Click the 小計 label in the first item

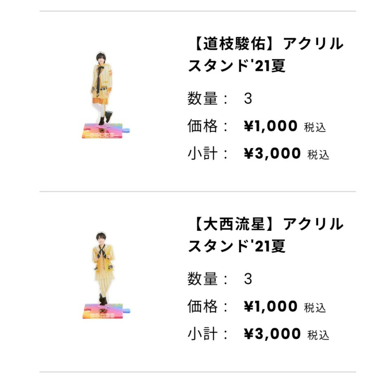[203, 154]
